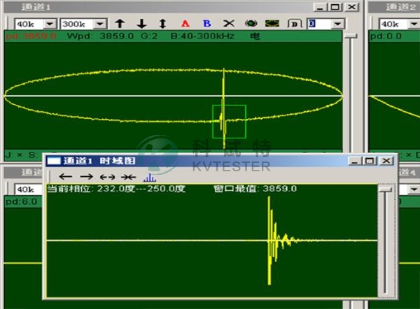Open the blue spectrum histogram icon
This screenshot has width=420, height=309.
coord(149,177)
